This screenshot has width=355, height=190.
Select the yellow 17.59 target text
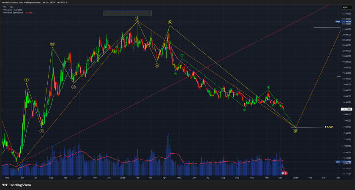click(328, 127)
